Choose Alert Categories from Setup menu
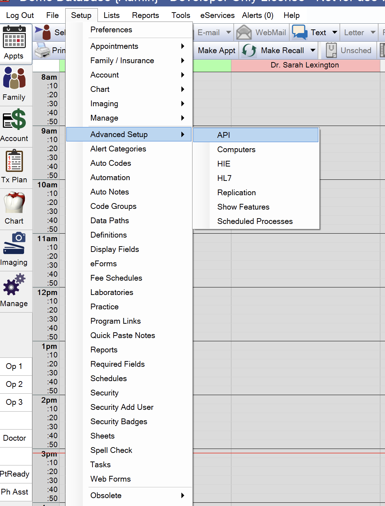This screenshot has height=506, width=385. coord(129,149)
